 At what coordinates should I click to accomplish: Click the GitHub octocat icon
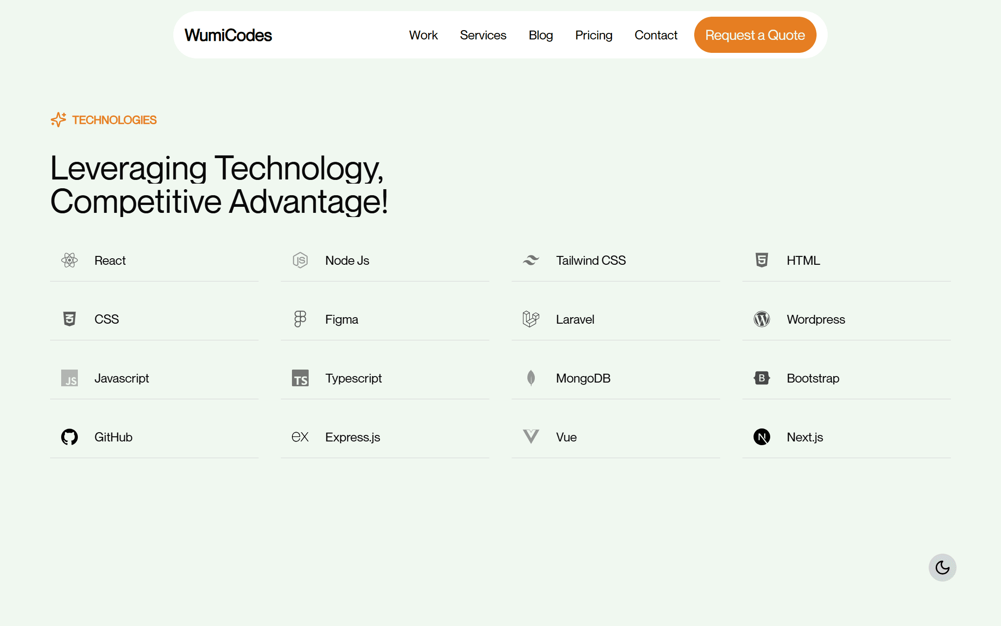[x=70, y=437]
